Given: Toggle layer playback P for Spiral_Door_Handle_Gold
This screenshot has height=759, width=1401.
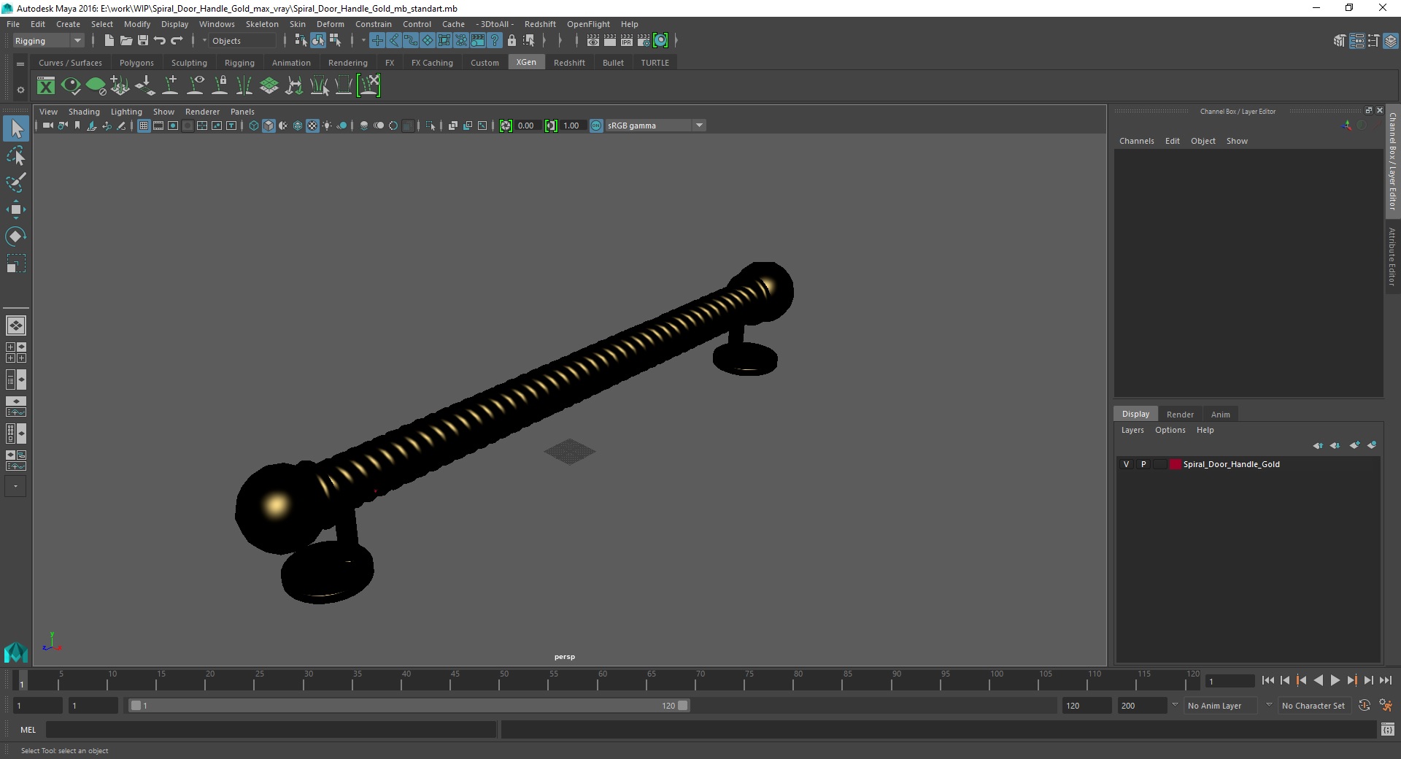Looking at the screenshot, I should [x=1143, y=464].
